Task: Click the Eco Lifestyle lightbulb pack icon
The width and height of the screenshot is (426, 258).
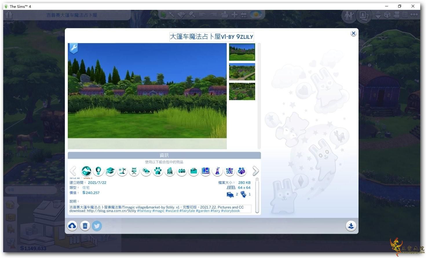Action: pos(98,171)
